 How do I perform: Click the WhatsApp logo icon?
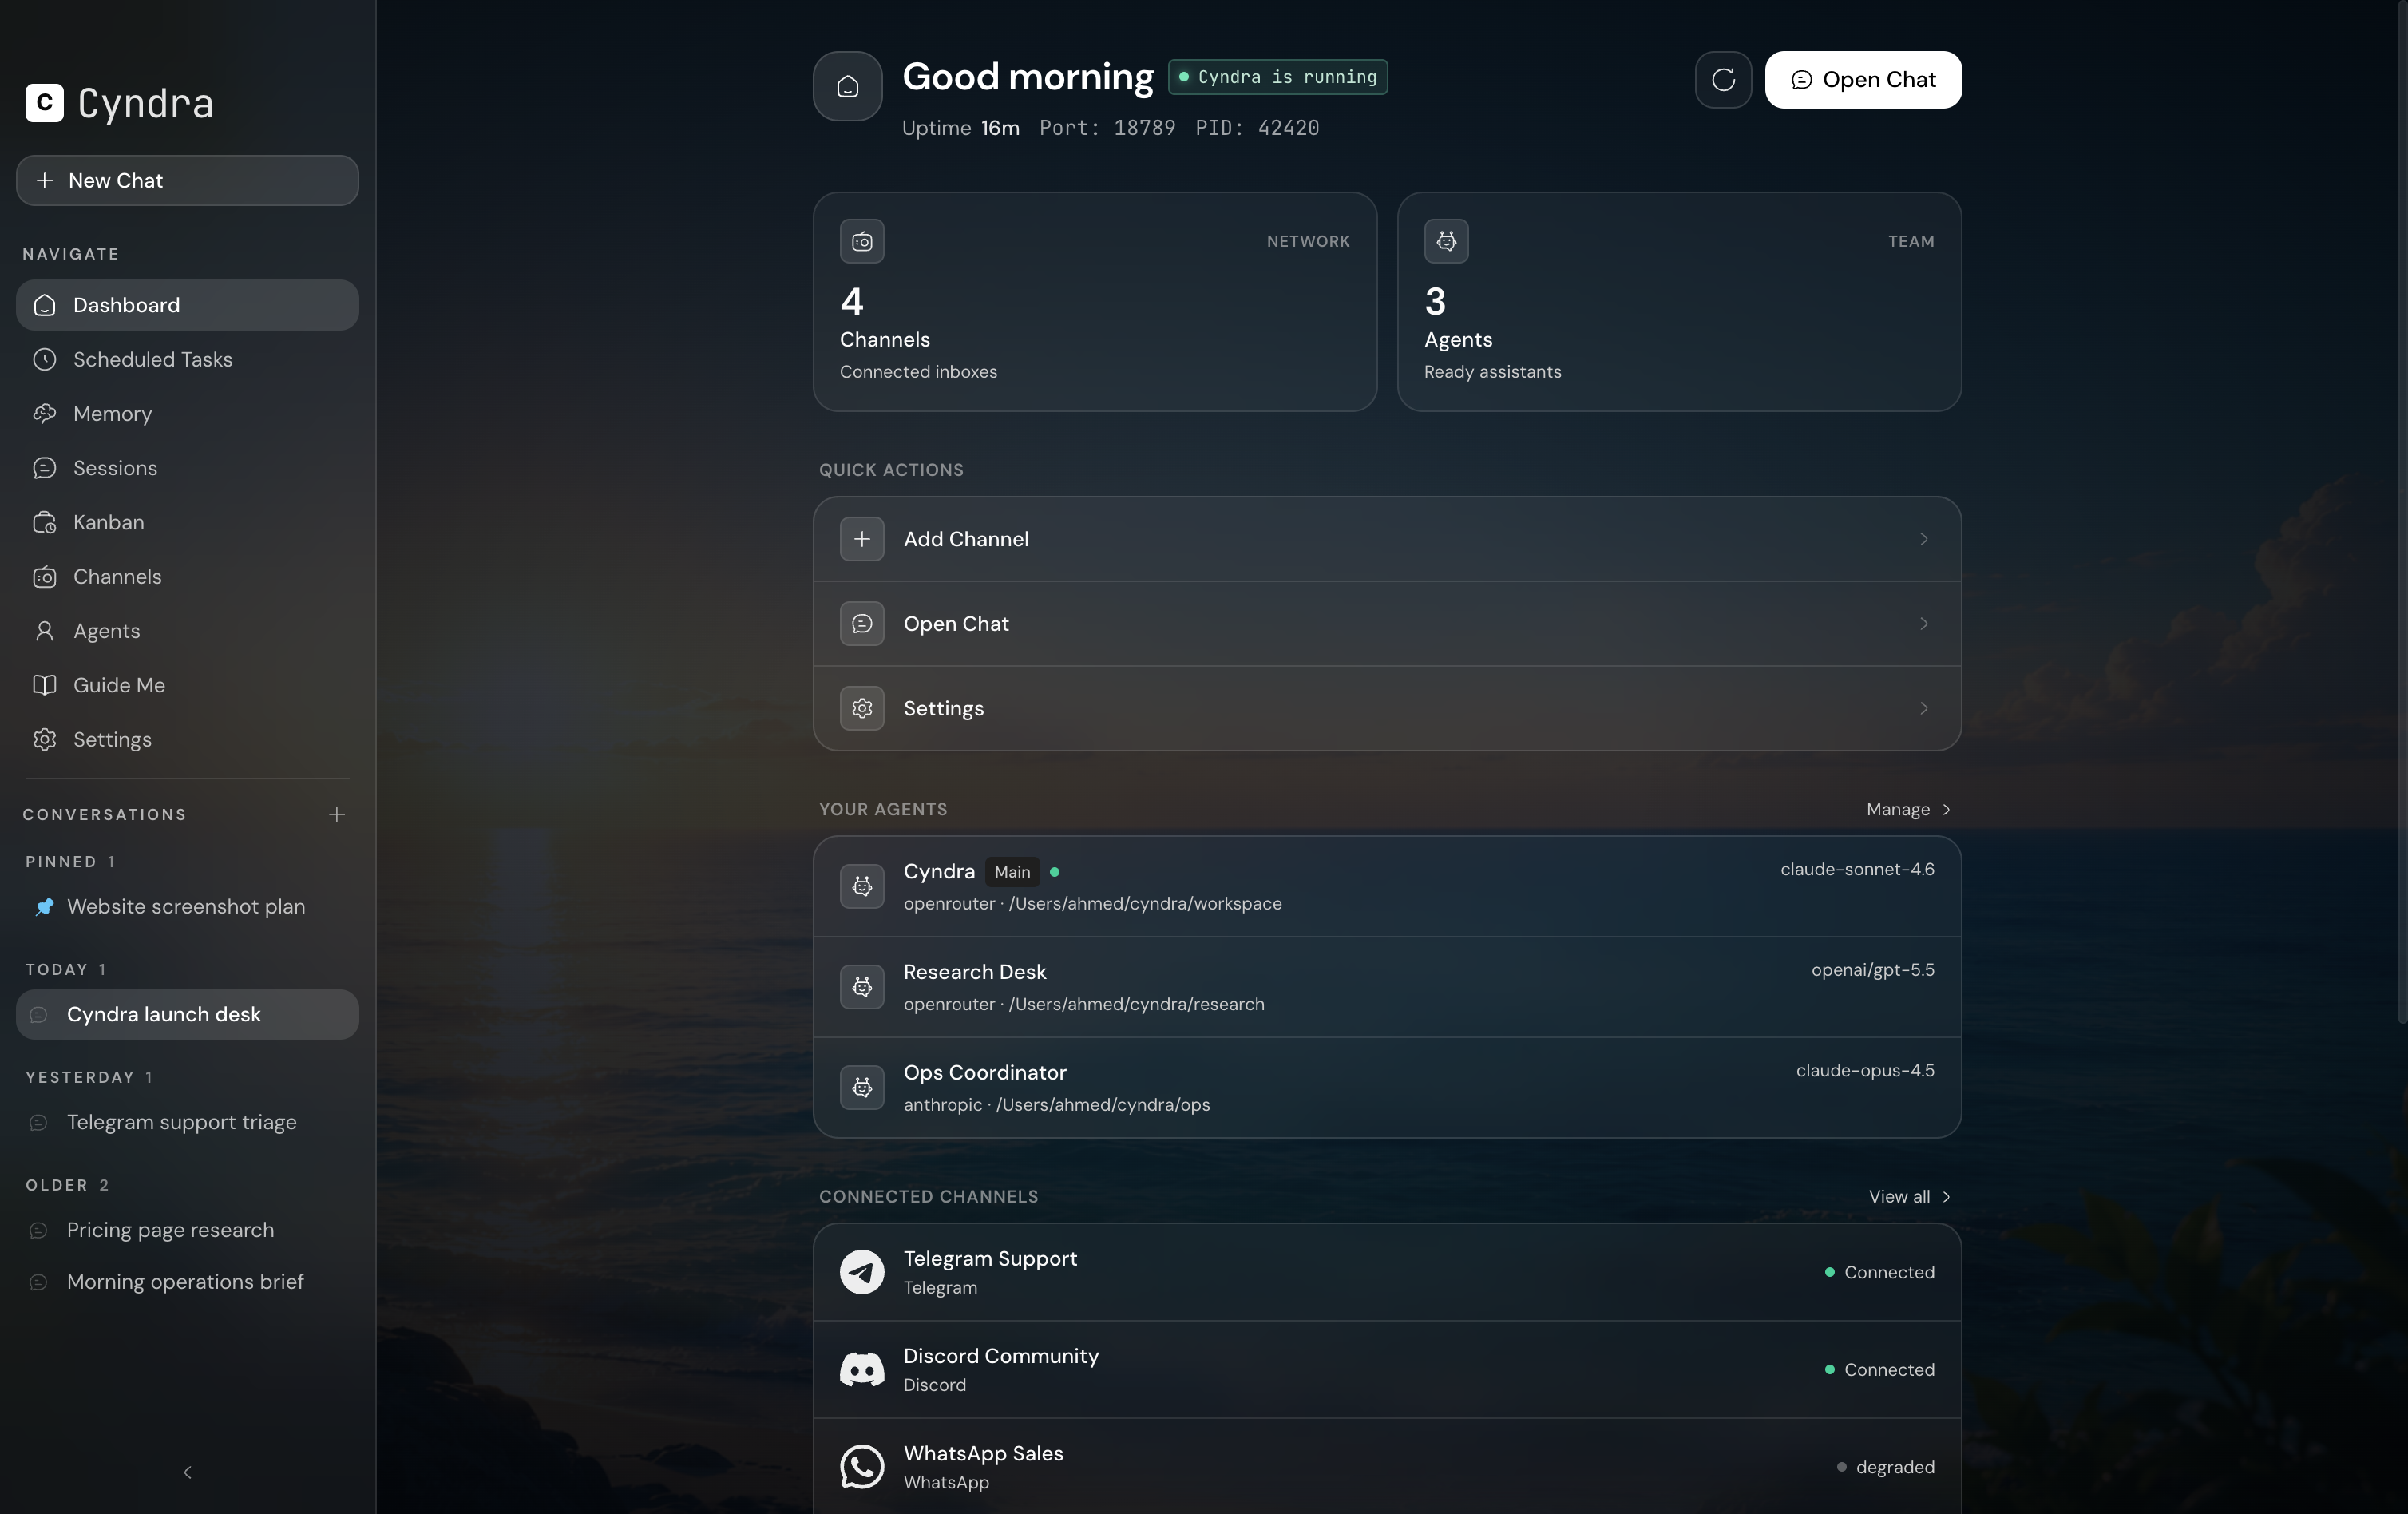[x=862, y=1467]
